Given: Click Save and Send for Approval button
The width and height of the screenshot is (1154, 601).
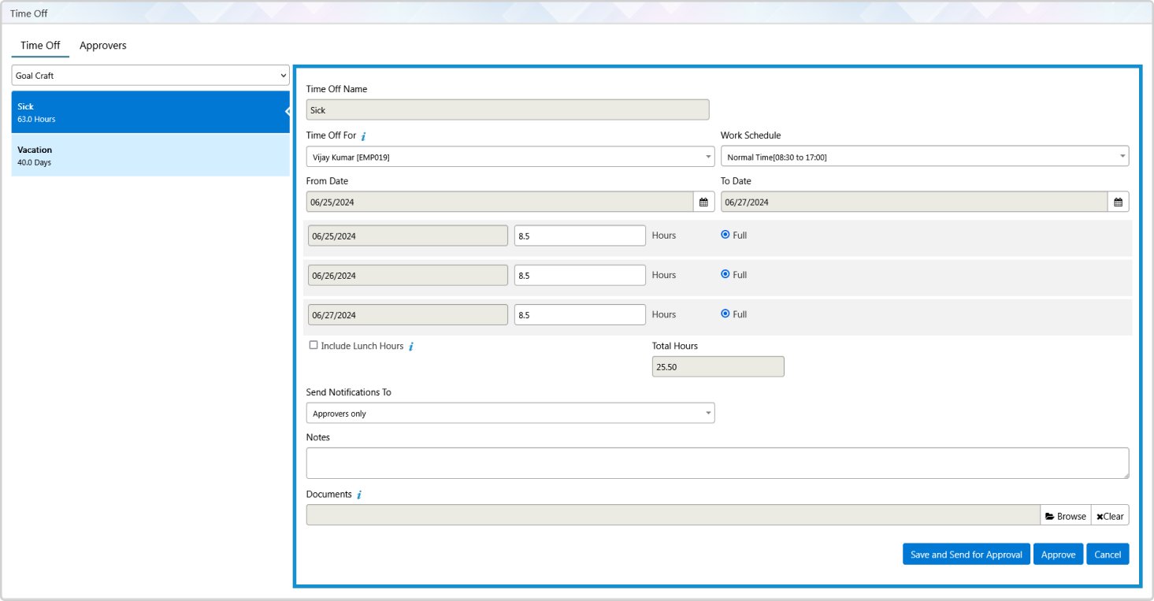Looking at the screenshot, I should coord(966,555).
